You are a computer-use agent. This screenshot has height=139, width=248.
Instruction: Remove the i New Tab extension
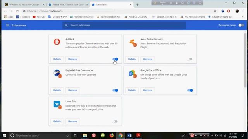(x=72, y=121)
